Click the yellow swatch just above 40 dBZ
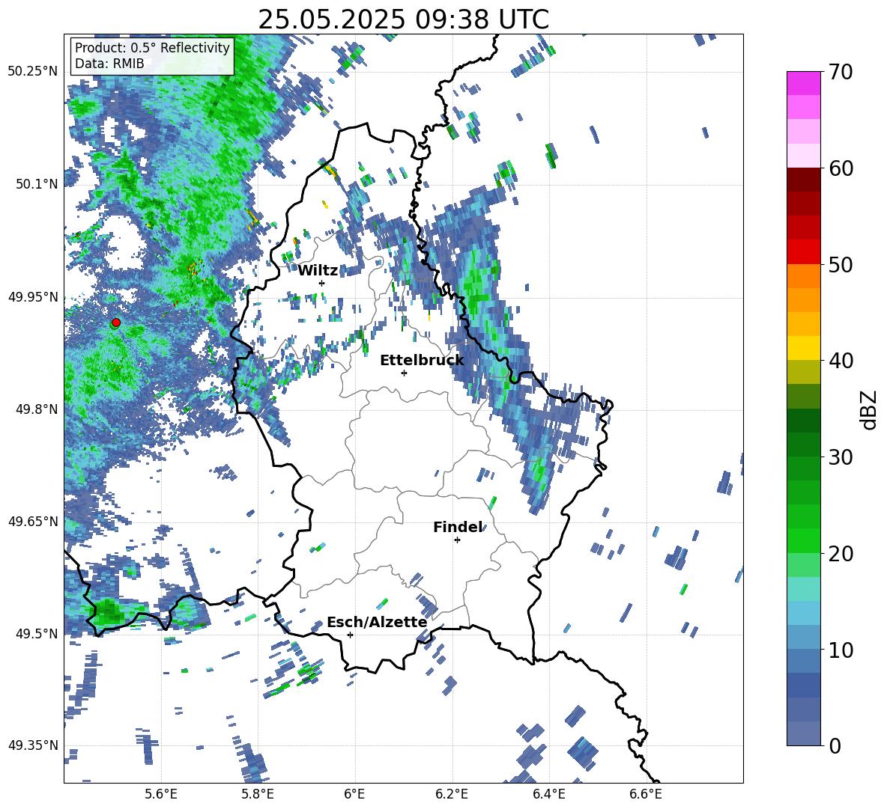Image resolution: width=887 pixels, height=809 pixels. (803, 348)
